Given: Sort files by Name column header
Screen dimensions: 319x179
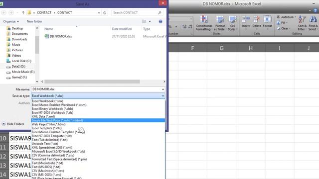Looking at the screenshot, I should coord(49,29).
